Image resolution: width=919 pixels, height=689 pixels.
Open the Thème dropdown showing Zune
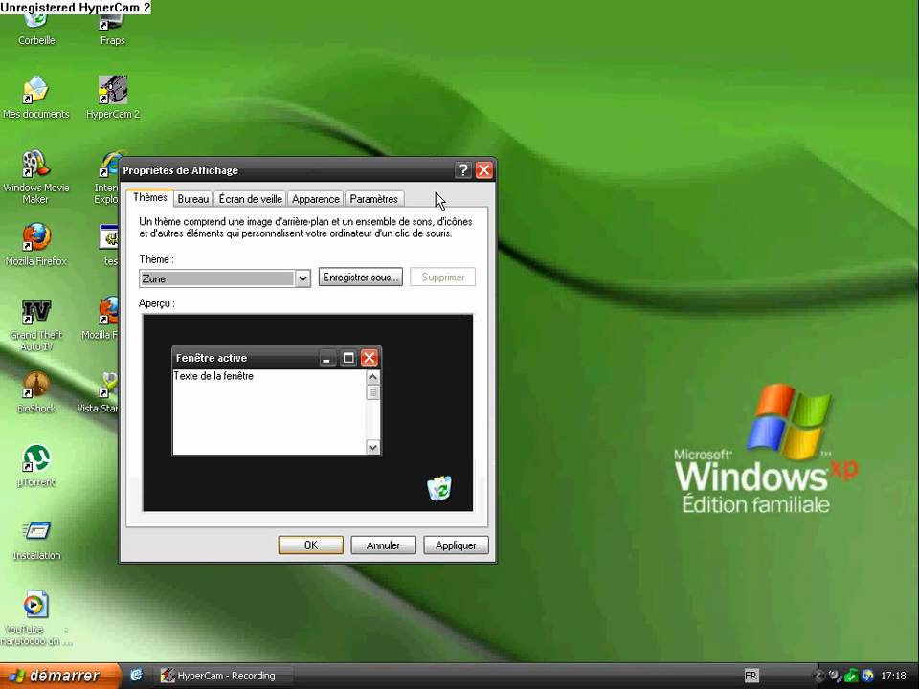[224, 278]
